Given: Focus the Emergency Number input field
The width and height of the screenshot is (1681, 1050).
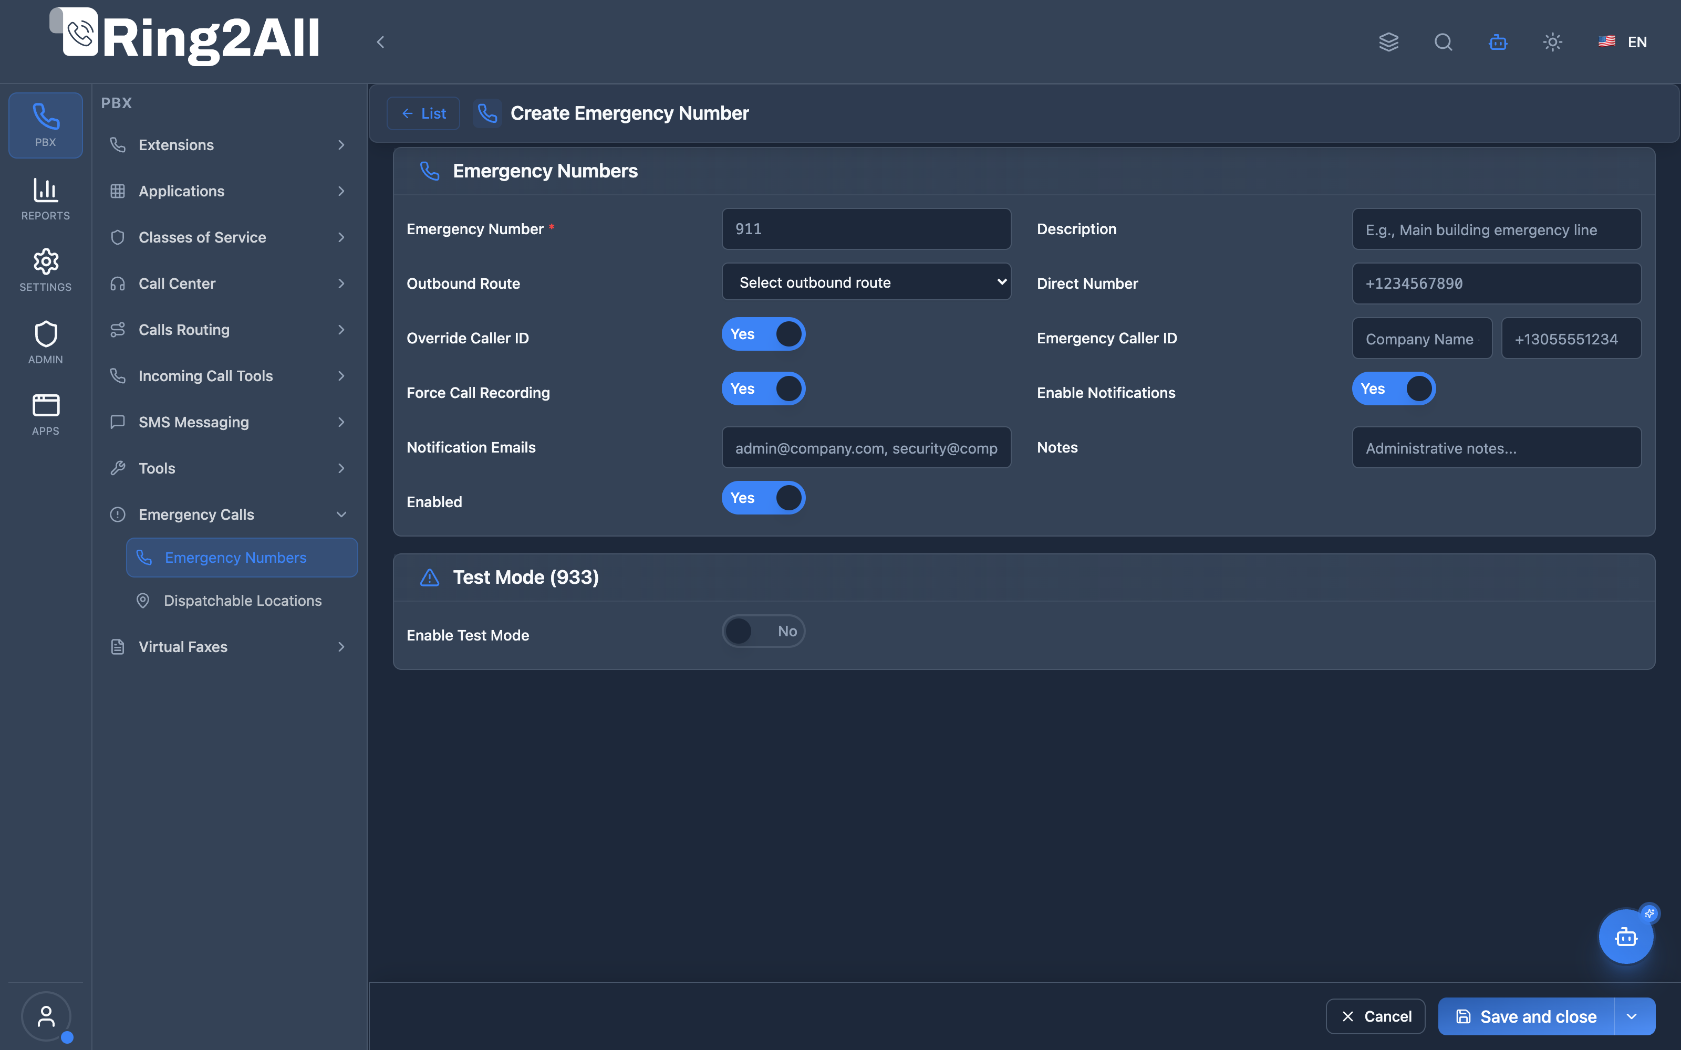Looking at the screenshot, I should pyautogui.click(x=866, y=229).
